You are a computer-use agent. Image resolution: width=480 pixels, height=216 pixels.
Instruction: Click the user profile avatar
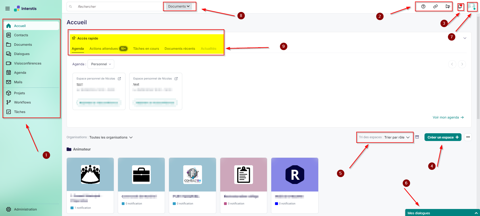click(472, 7)
